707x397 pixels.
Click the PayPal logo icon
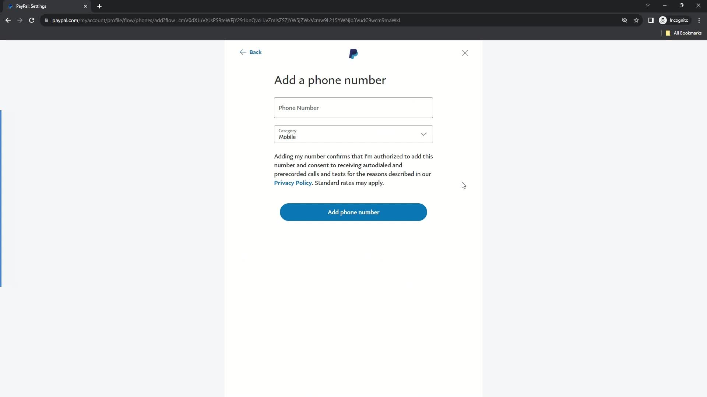[353, 53]
